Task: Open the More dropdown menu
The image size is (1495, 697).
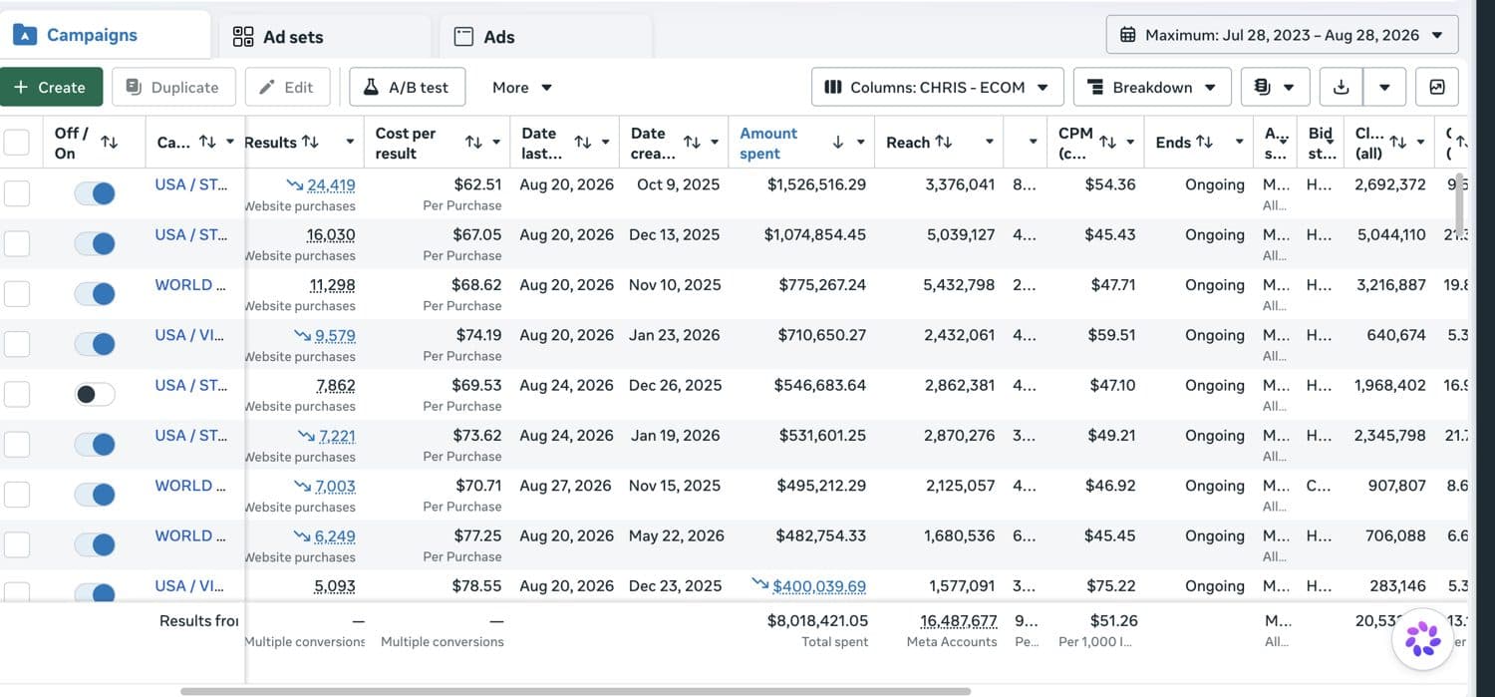Action: click(x=522, y=87)
